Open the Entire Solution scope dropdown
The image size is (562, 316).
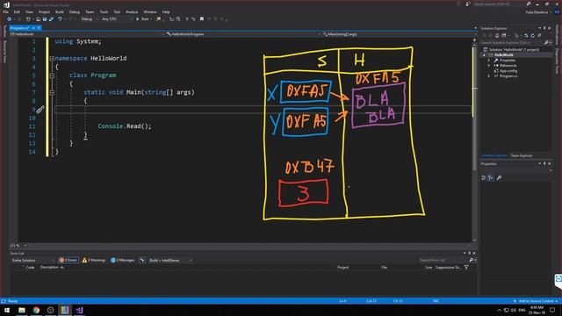tap(32, 260)
